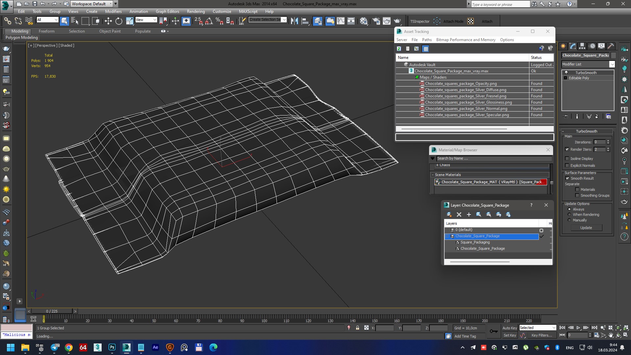Toggle Percent Snap

pos(219,21)
